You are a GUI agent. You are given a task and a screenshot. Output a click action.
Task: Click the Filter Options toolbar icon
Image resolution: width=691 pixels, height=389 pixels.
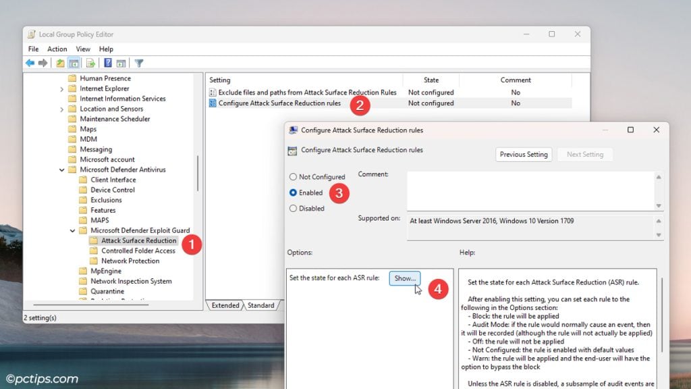coord(140,63)
